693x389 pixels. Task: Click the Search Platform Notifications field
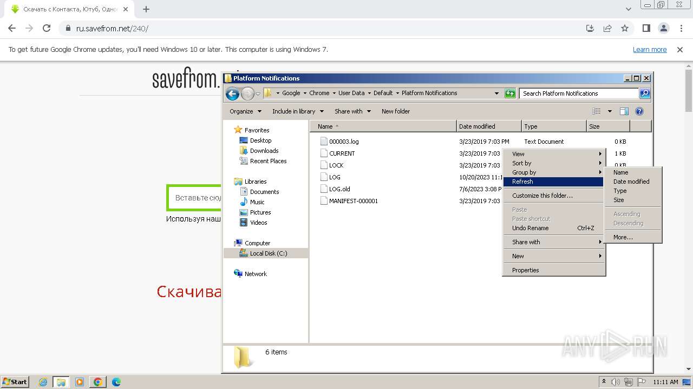pos(579,93)
